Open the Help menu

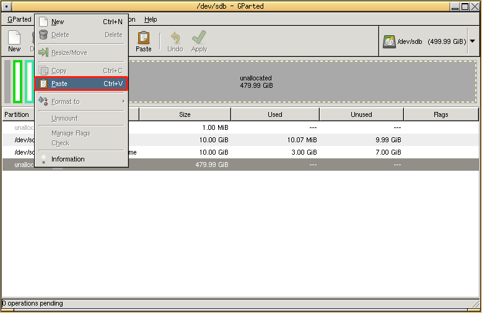[x=151, y=19]
